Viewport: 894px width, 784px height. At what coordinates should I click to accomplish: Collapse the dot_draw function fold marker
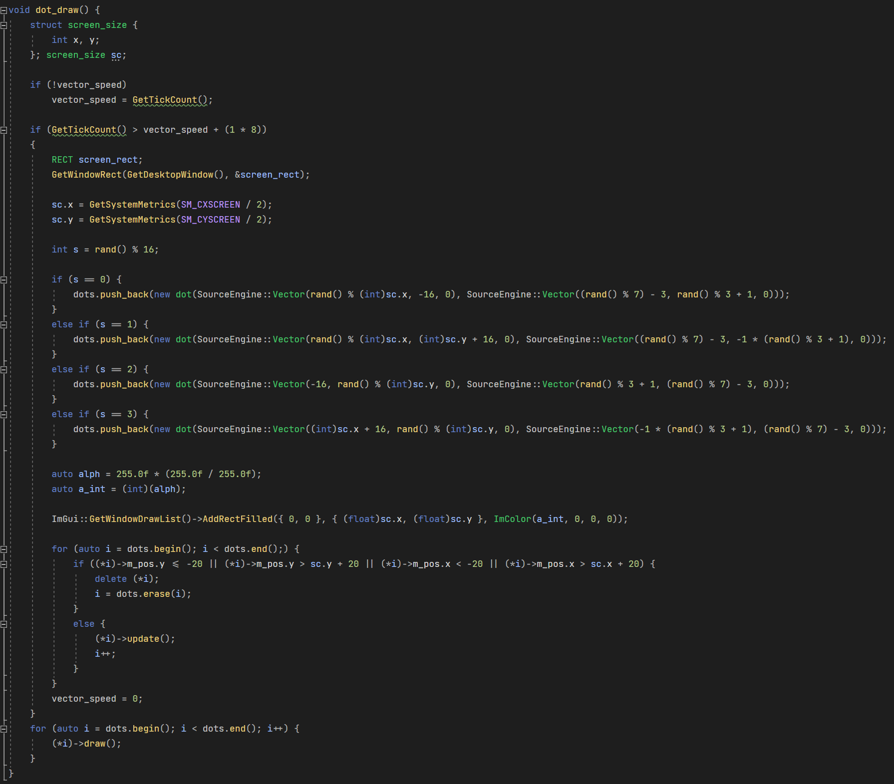(3, 10)
